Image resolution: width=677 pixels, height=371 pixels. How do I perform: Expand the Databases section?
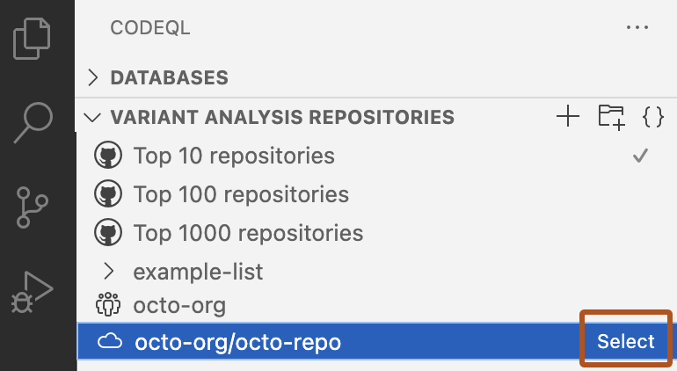pyautogui.click(x=94, y=77)
